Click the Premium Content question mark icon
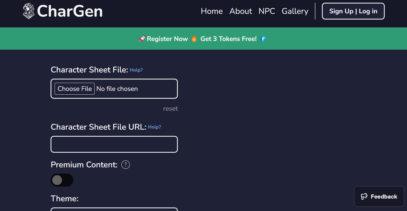The height and width of the screenshot is (211, 407). (126, 165)
